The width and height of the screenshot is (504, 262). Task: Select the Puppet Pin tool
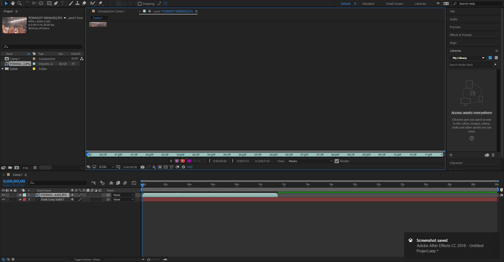[101, 3]
